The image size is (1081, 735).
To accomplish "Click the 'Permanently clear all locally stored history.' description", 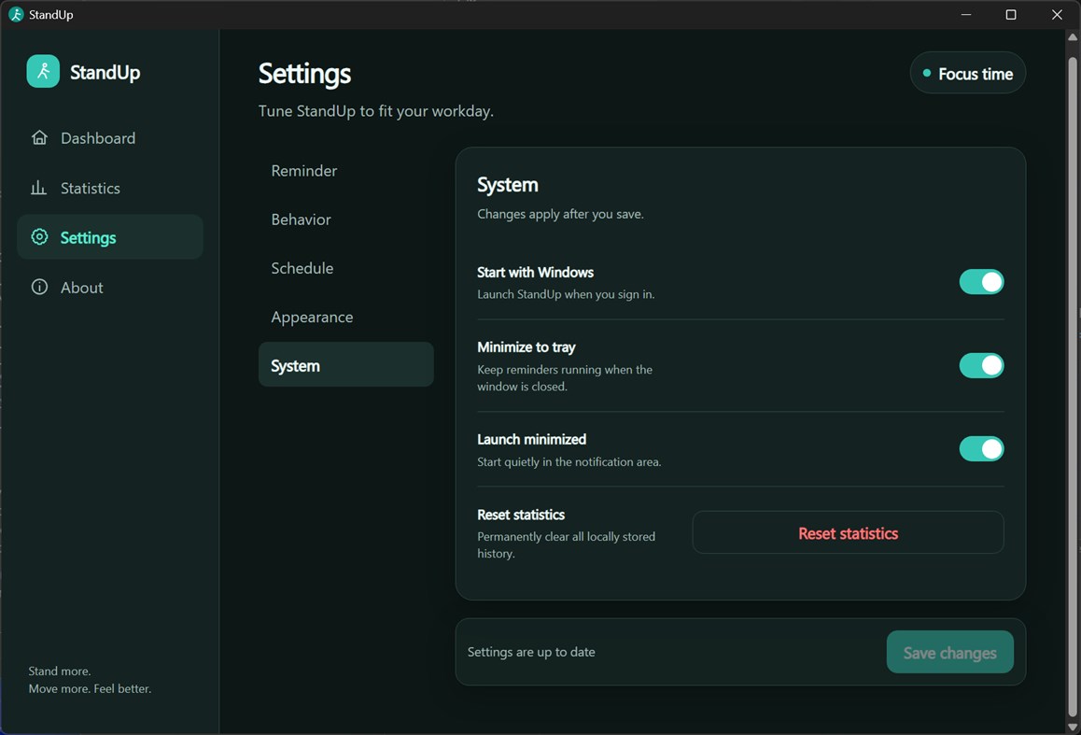I will point(566,544).
